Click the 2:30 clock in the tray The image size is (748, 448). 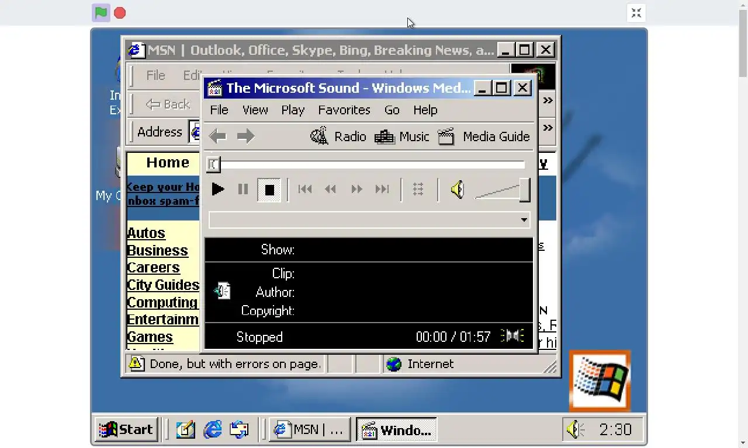point(615,430)
